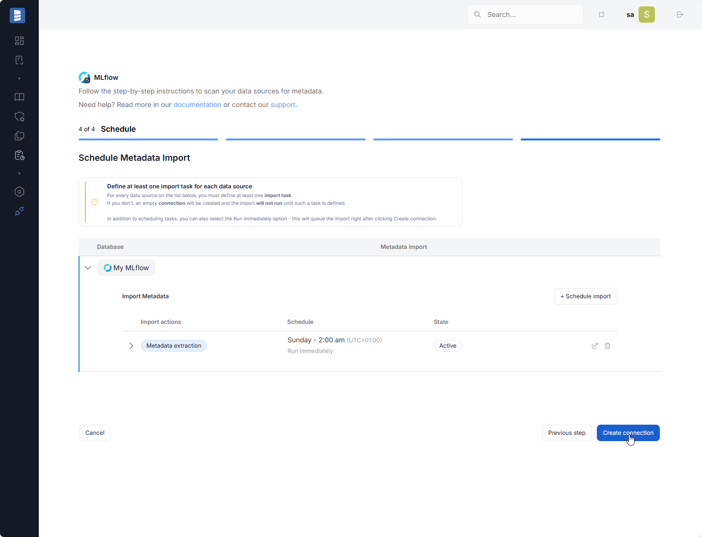Expand the Metadata extraction row details
The width and height of the screenshot is (702, 537).
[131, 346]
